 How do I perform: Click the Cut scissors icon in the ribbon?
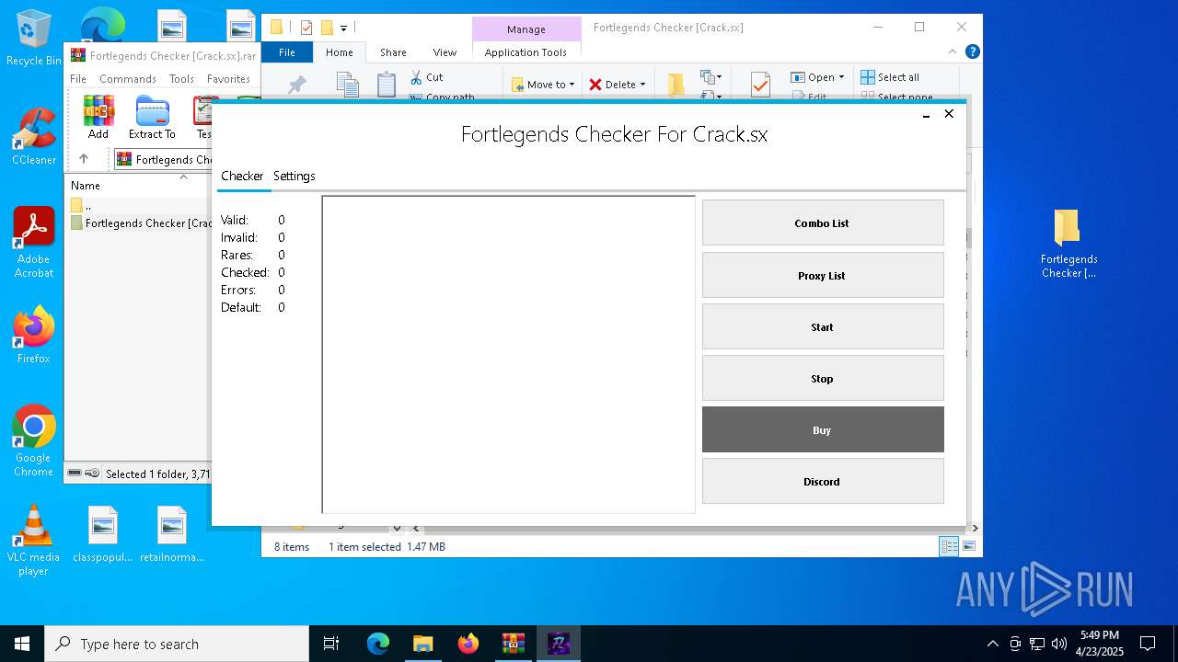[416, 77]
